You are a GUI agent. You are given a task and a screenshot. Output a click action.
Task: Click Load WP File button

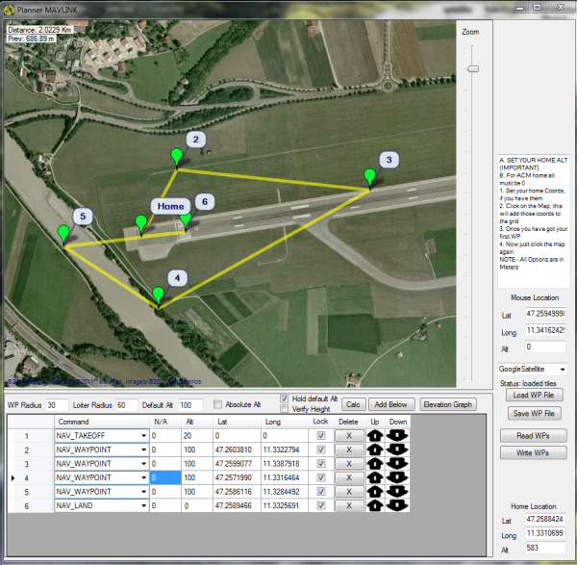coord(534,395)
